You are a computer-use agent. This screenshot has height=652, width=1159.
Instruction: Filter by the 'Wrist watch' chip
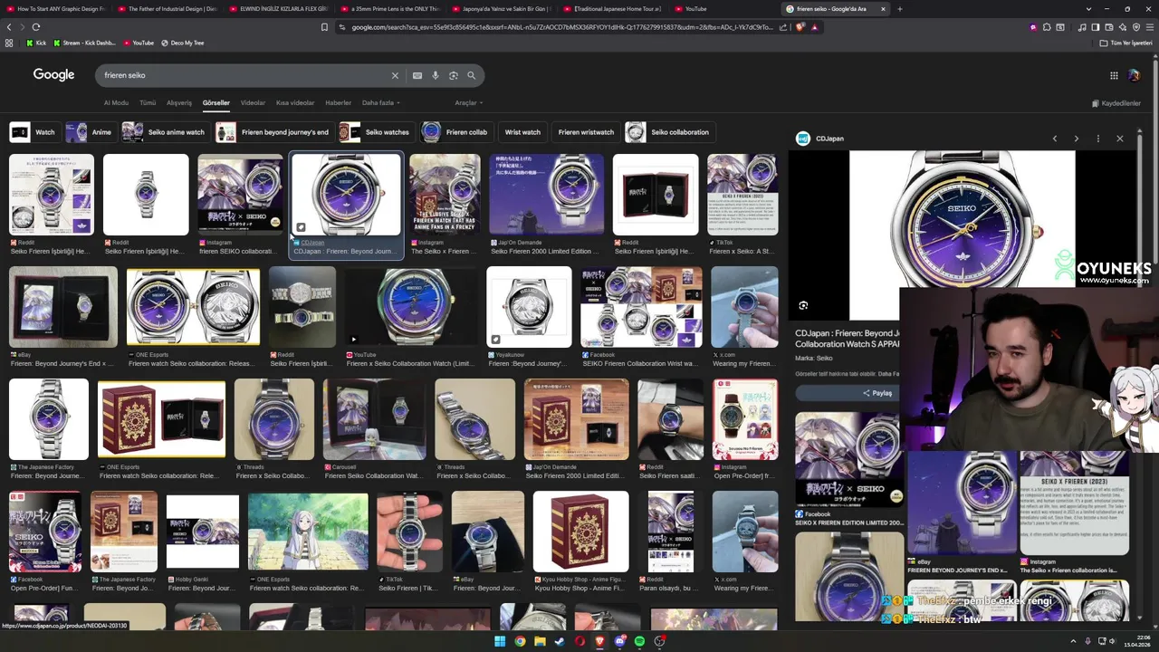tap(522, 132)
